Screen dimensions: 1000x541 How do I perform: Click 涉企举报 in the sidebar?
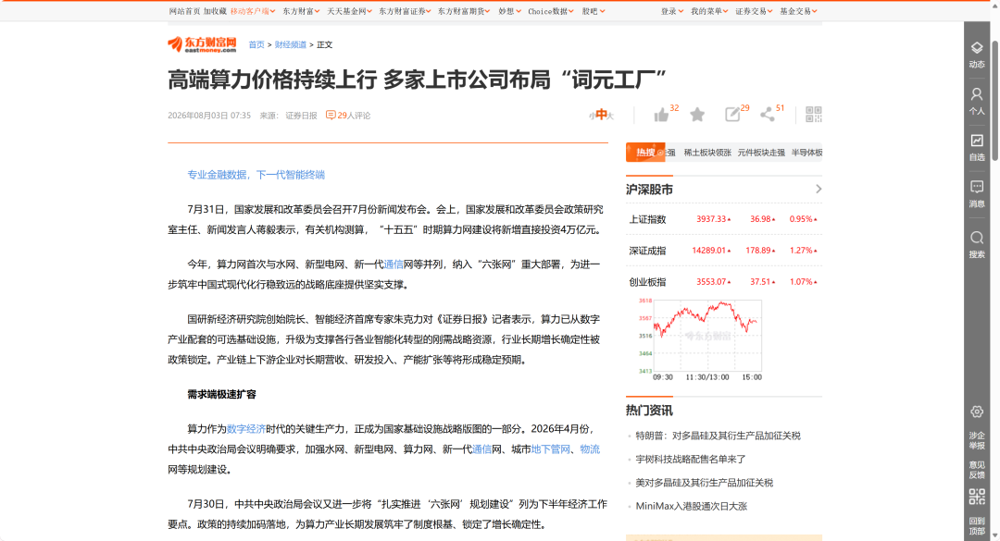[x=977, y=440]
